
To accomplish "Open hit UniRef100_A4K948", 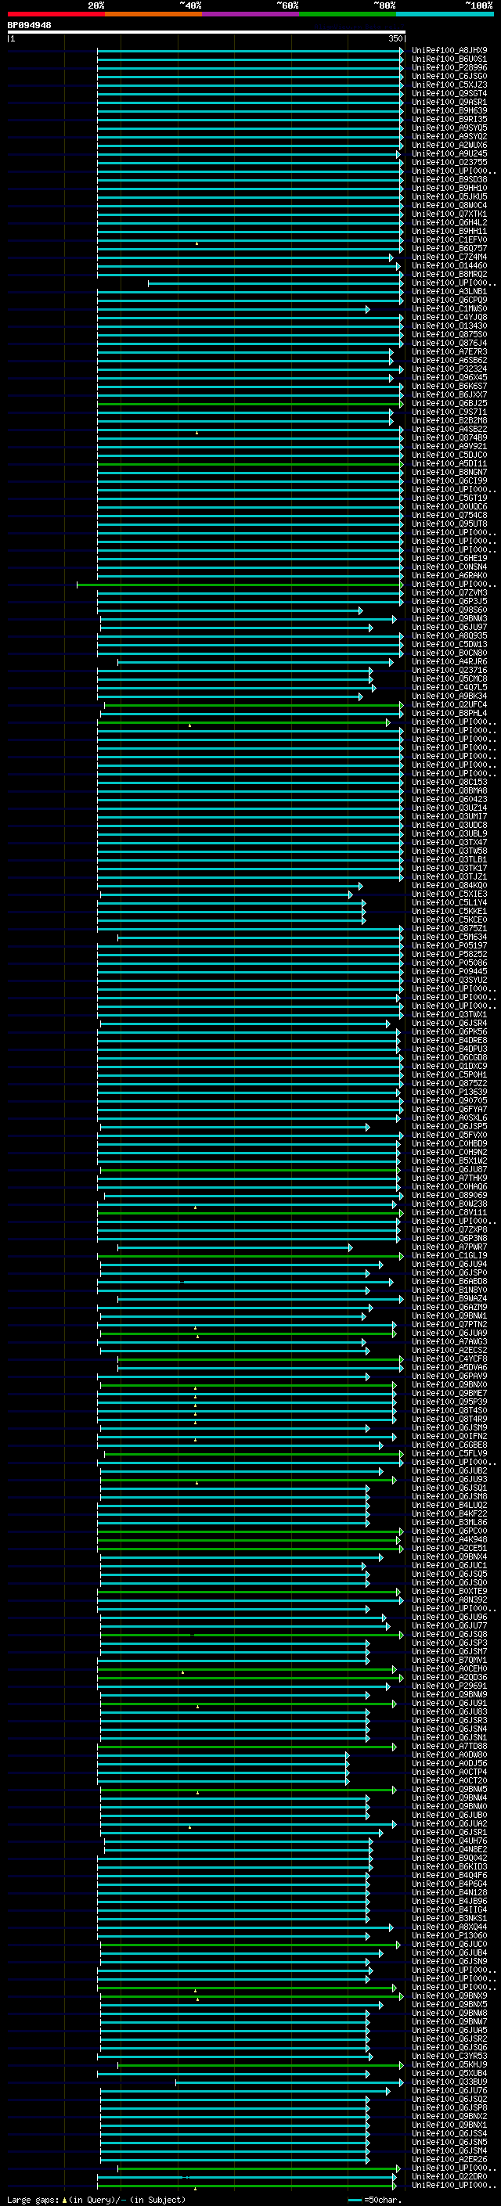I will point(449,1540).
